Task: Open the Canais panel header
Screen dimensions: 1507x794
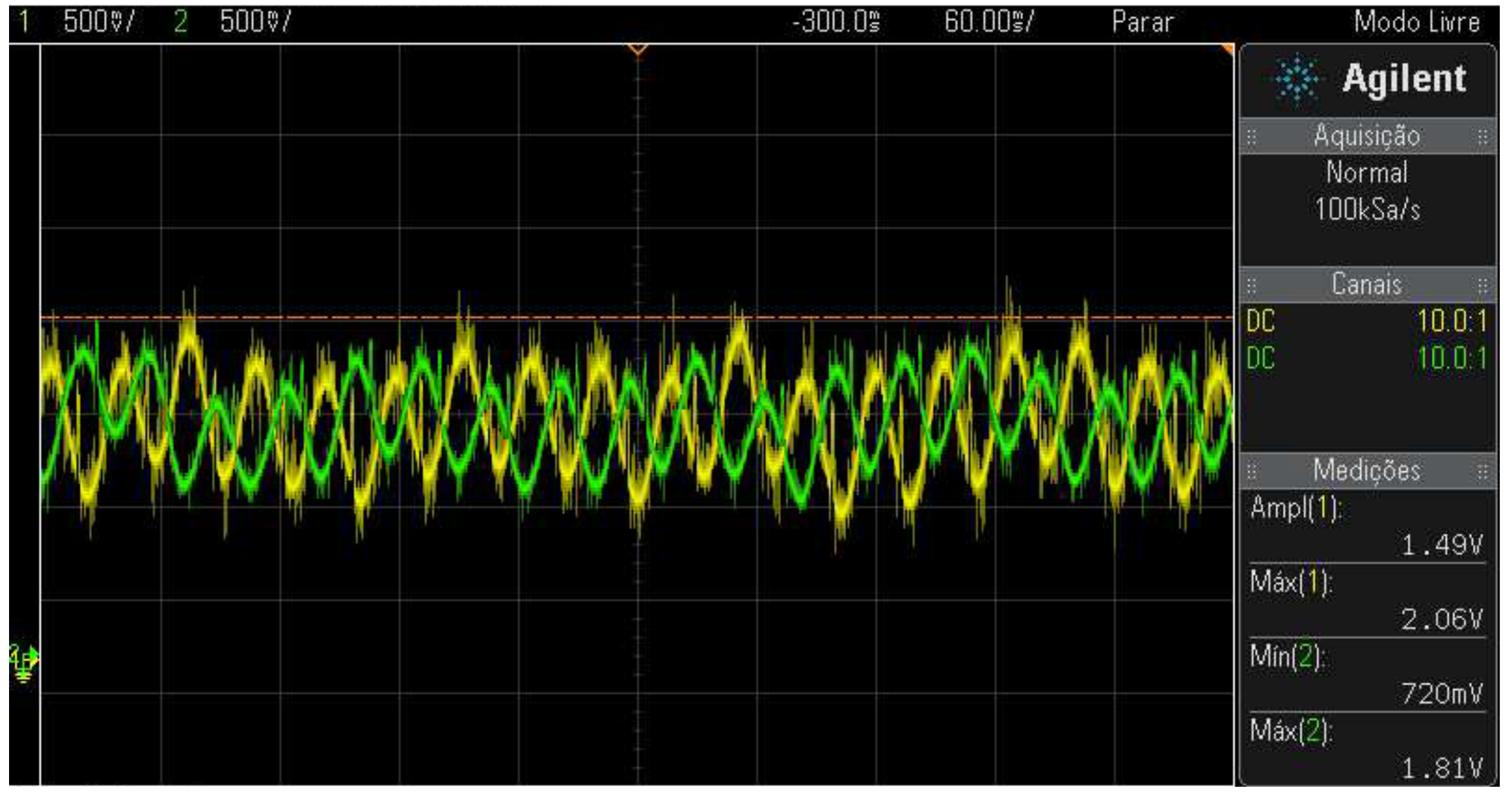Action: [1366, 285]
